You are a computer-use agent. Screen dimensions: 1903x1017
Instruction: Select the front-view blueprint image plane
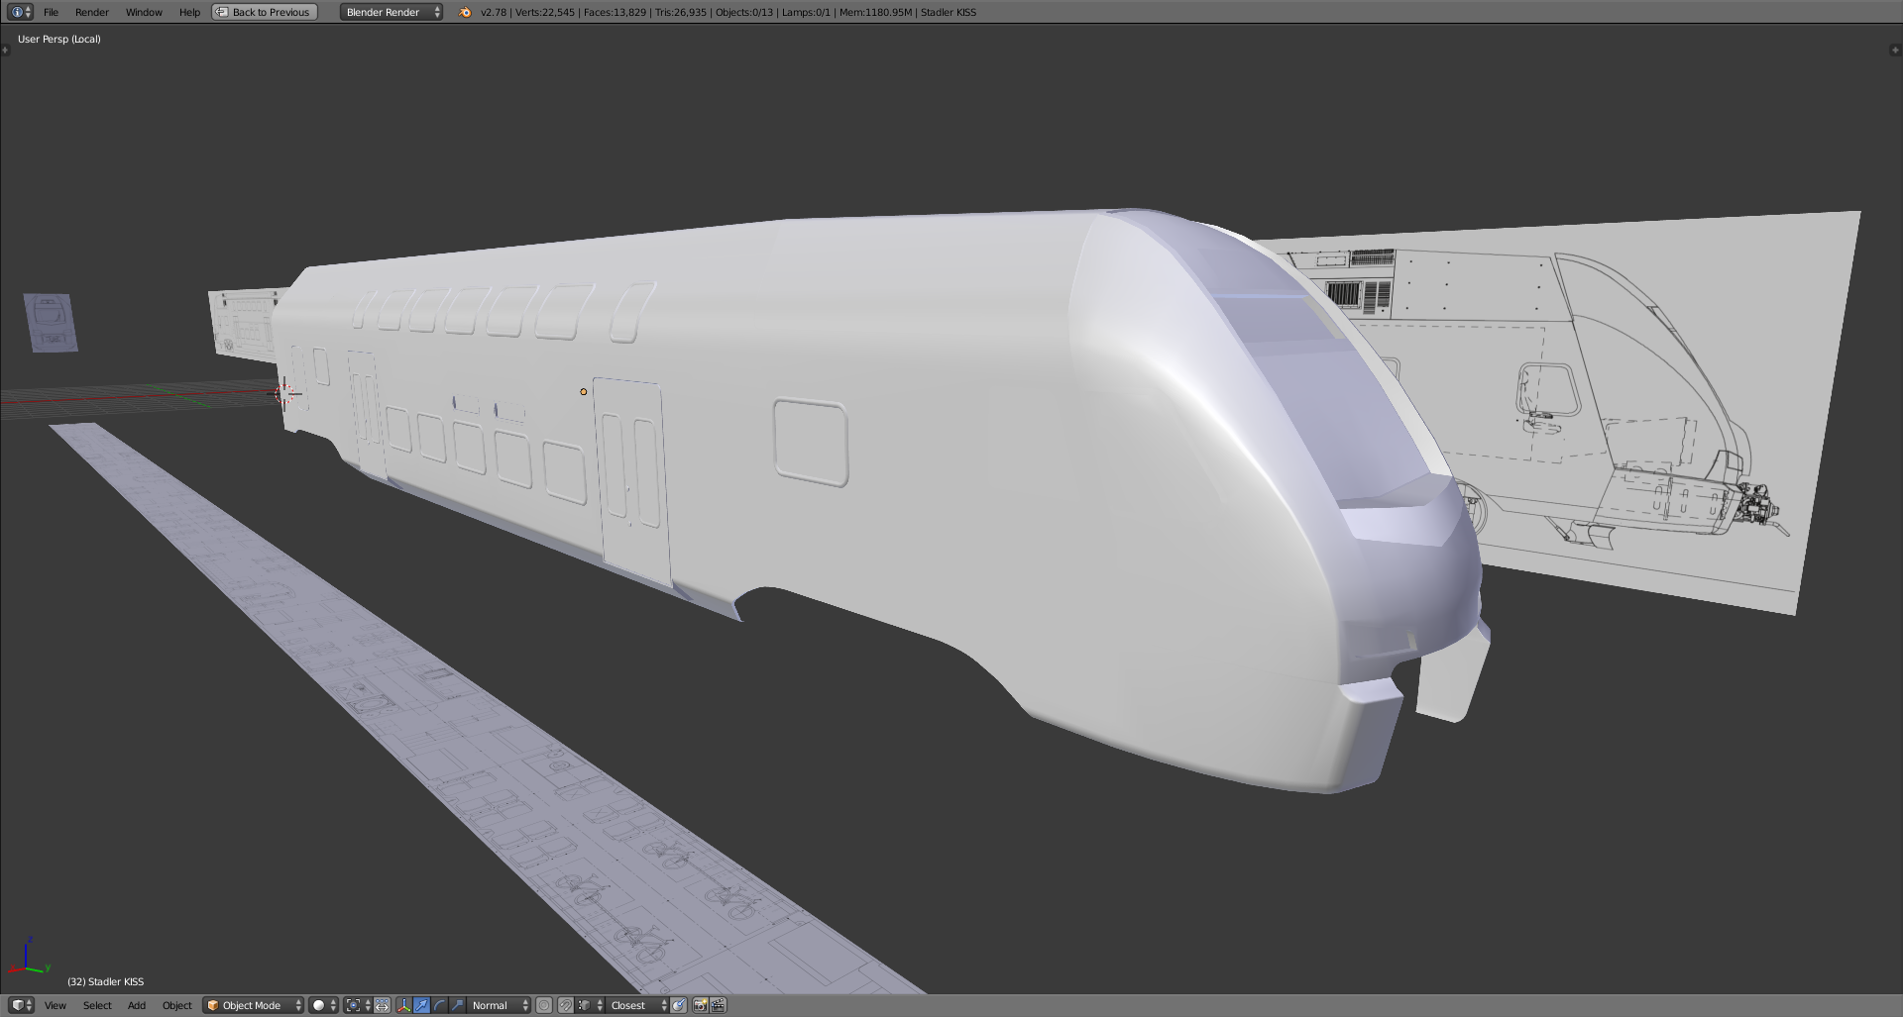pos(51,322)
